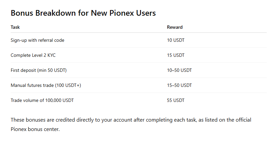Viewport: 268px width, 141px height.
Task: Select the Reward column header
Action: 175,27
